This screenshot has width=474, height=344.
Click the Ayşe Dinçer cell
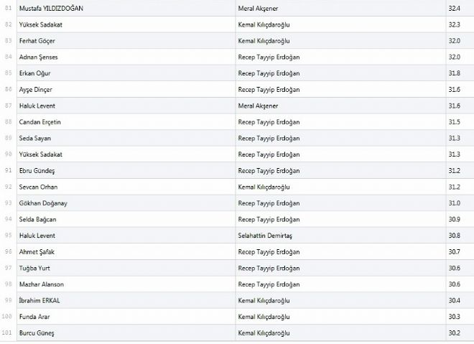point(36,89)
